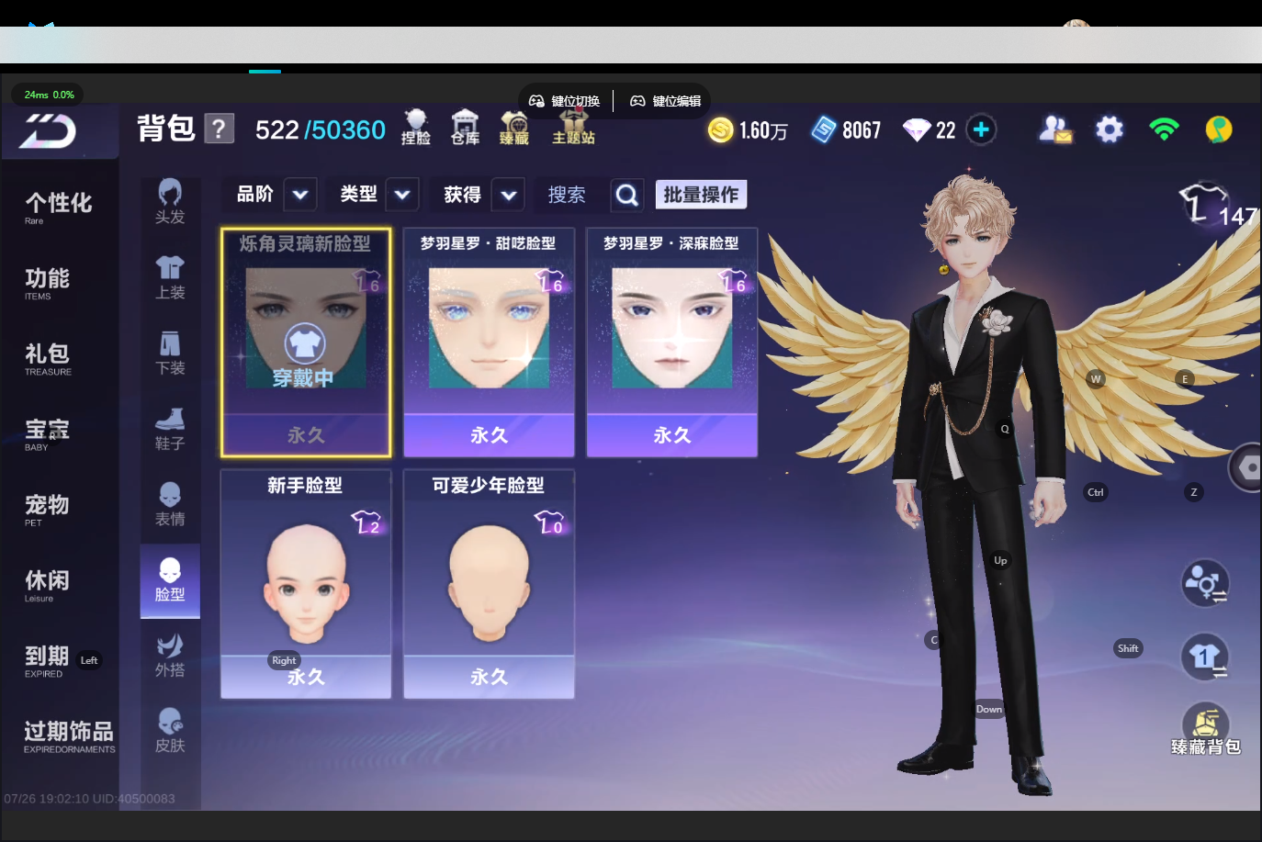
Task: Open the 仓库 warehouse icon
Action: [466, 128]
